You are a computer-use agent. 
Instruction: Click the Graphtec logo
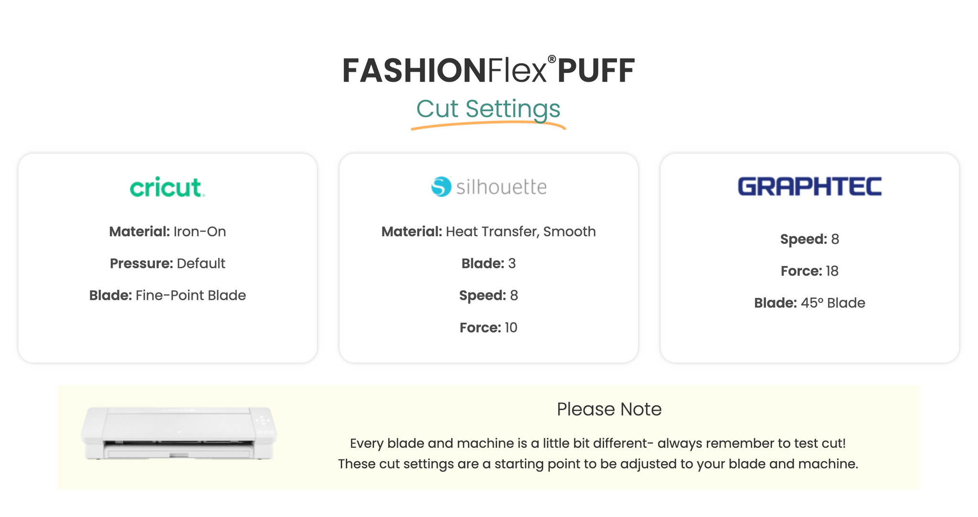click(x=809, y=186)
